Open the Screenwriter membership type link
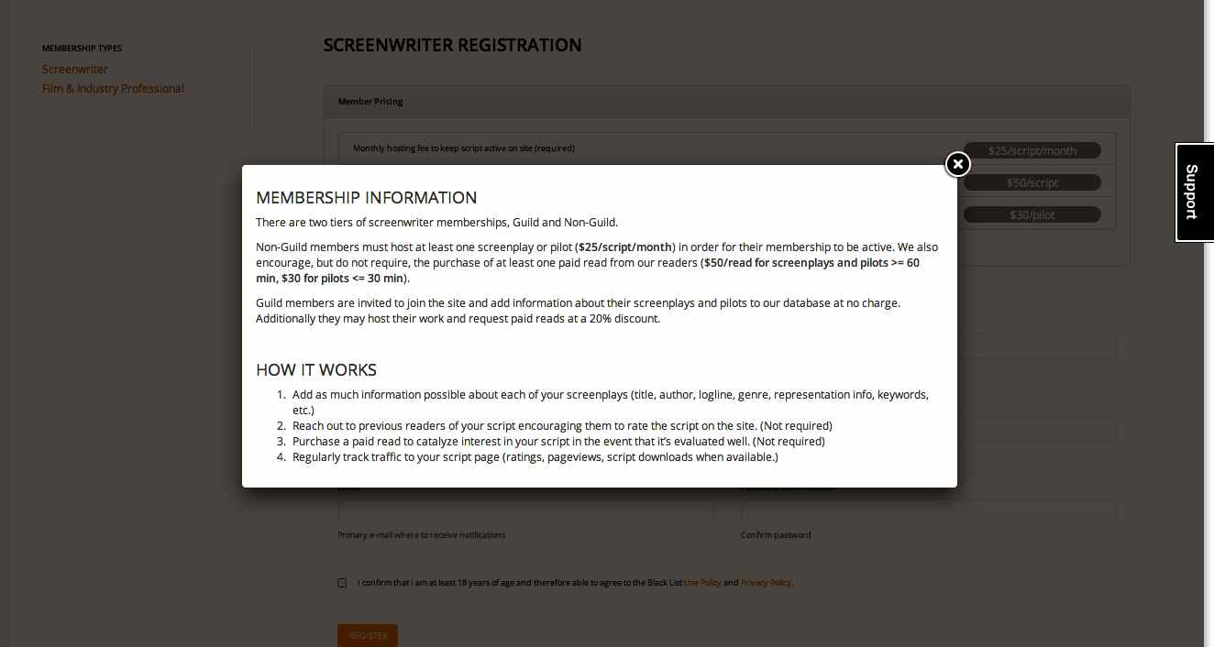The height and width of the screenshot is (647, 1214). pyautogui.click(x=75, y=70)
